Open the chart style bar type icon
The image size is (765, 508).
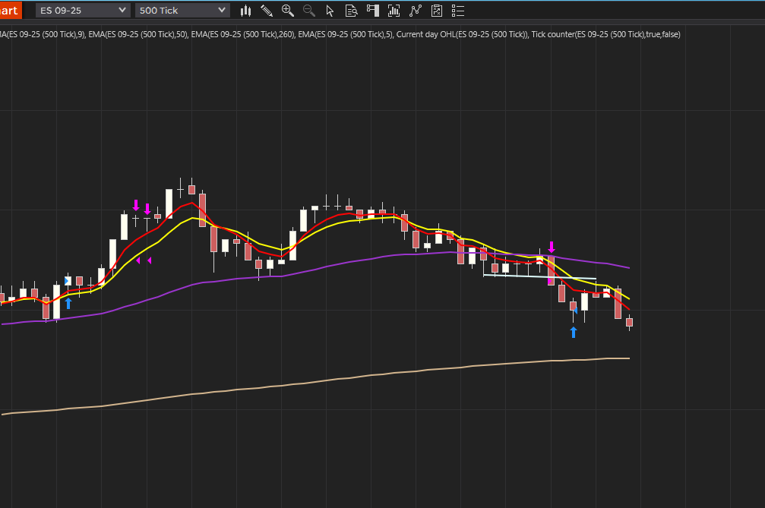point(245,11)
